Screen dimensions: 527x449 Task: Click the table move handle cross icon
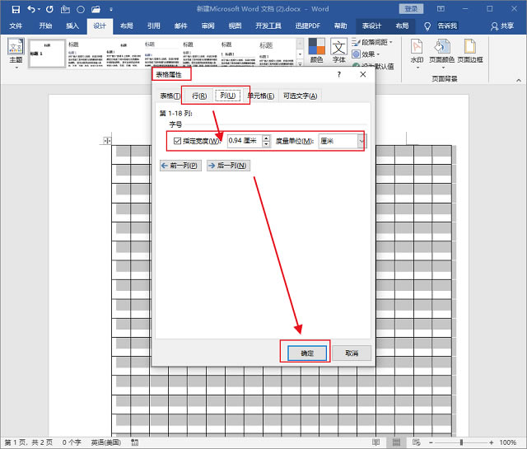pyautogui.click(x=107, y=141)
